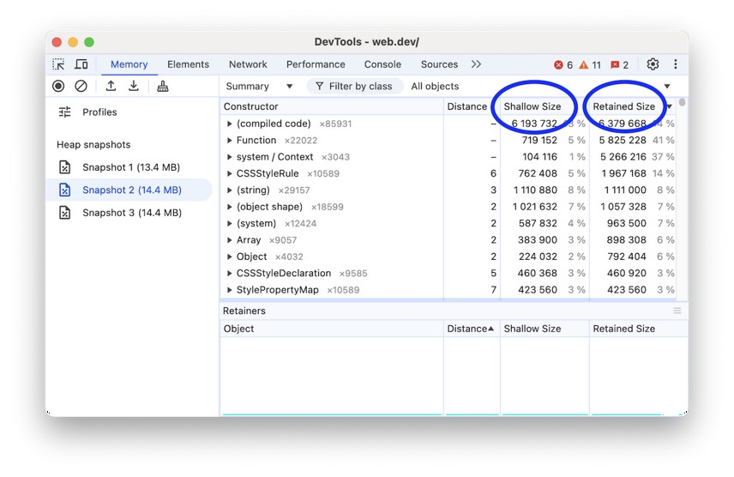Show more tabs with double chevron

[476, 64]
